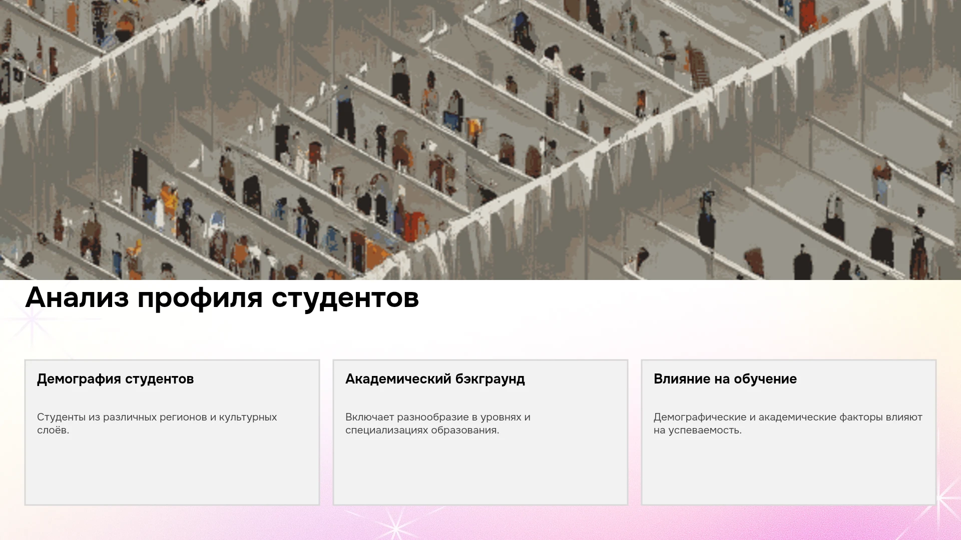Select the word 'слоёв.' in first card
The image size is (961, 540).
click(53, 430)
